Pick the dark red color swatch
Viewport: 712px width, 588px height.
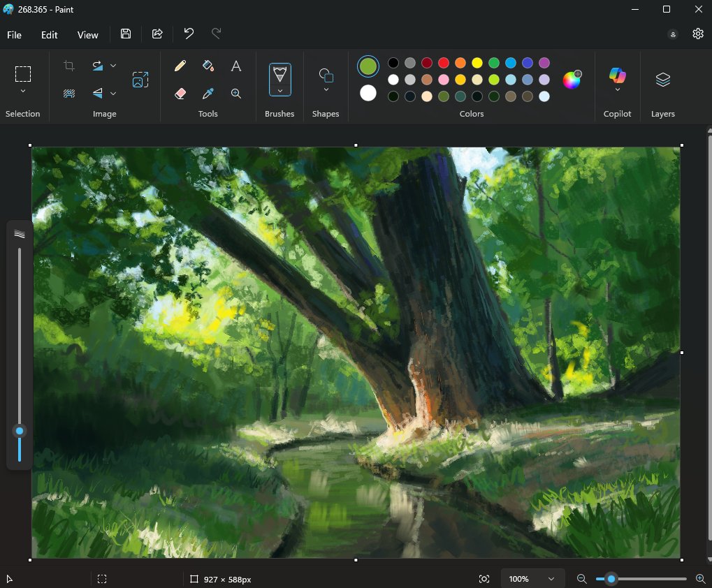pyautogui.click(x=427, y=63)
